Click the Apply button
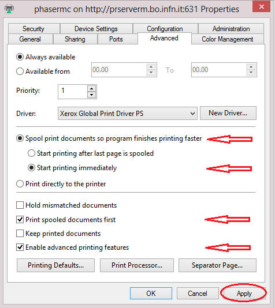The image size is (275, 308). (x=244, y=294)
